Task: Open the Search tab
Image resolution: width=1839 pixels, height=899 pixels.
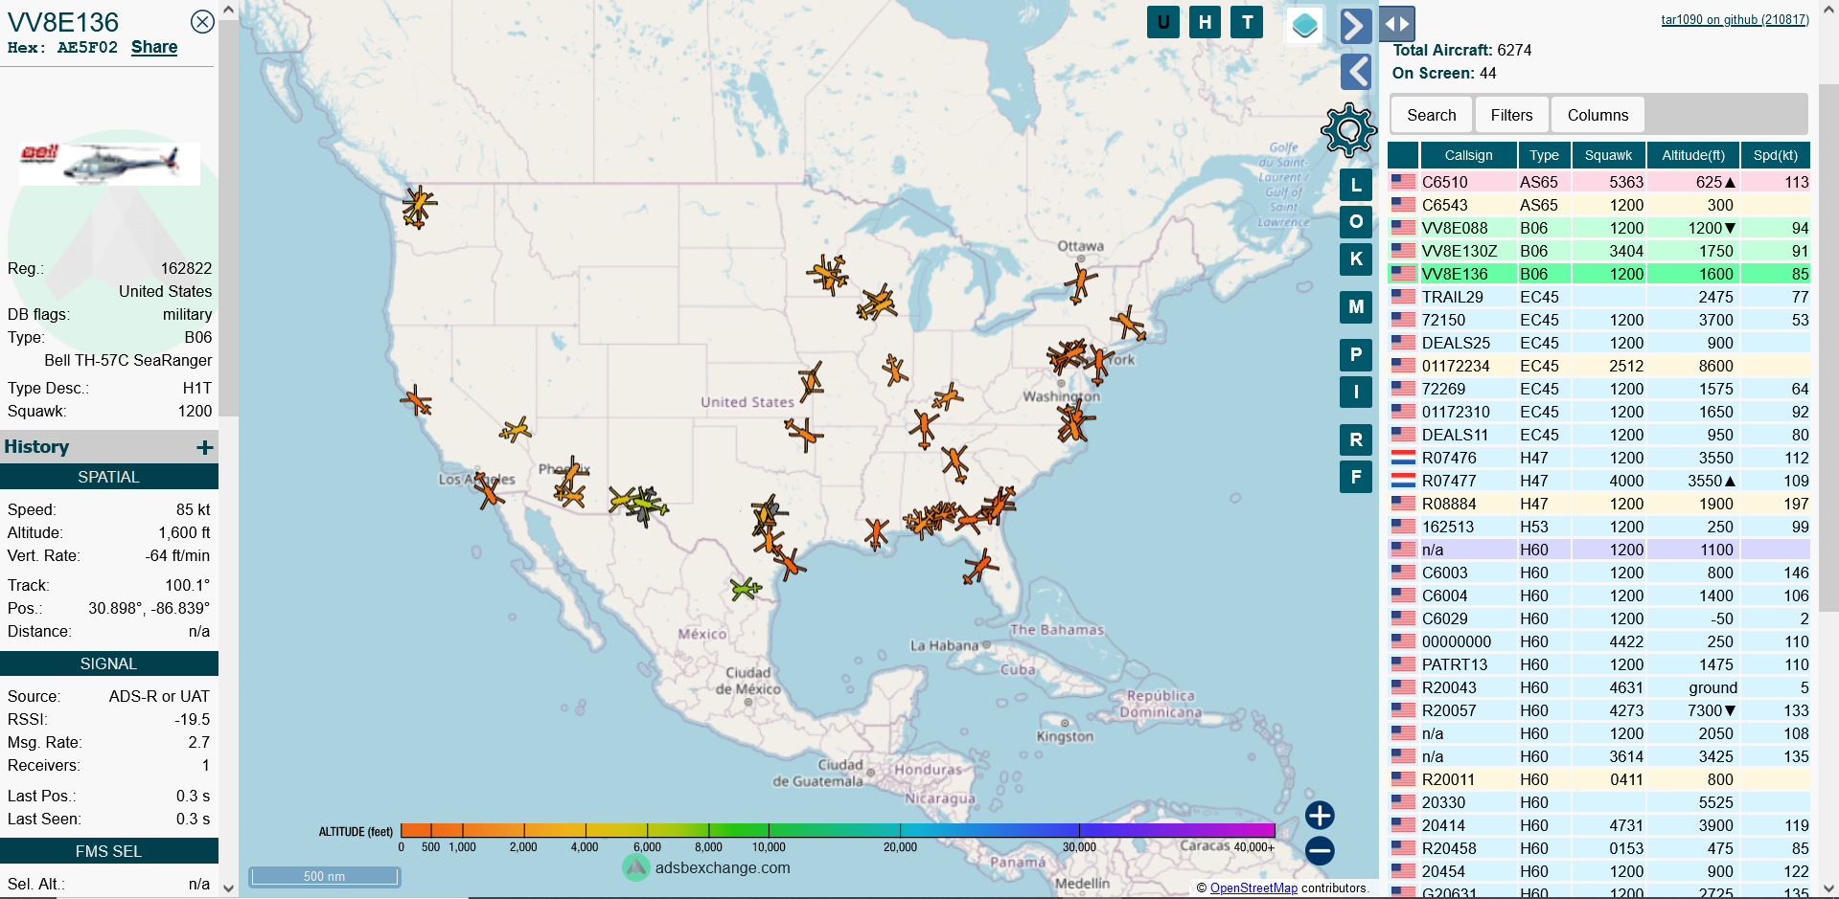Action: (1432, 115)
